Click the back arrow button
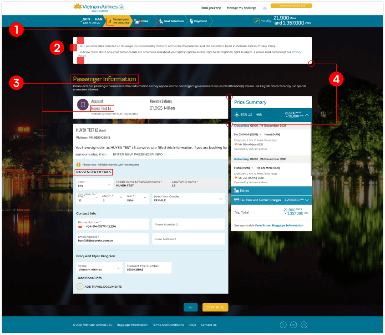 pyautogui.click(x=191, y=307)
